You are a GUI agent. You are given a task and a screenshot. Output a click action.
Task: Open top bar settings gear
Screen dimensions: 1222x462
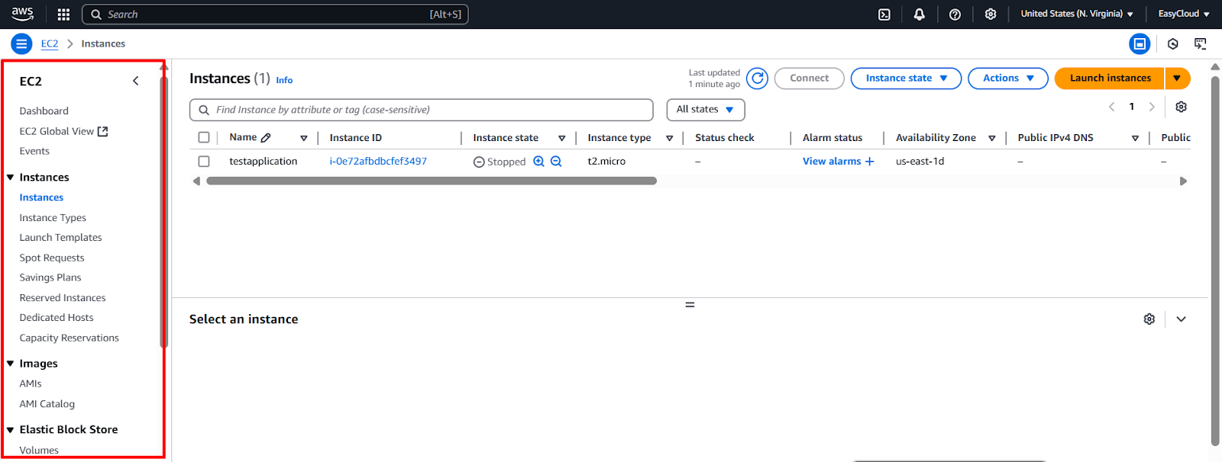coord(991,14)
